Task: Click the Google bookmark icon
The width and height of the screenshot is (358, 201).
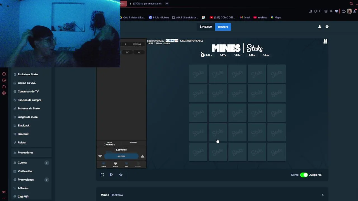Action: (x=203, y=17)
